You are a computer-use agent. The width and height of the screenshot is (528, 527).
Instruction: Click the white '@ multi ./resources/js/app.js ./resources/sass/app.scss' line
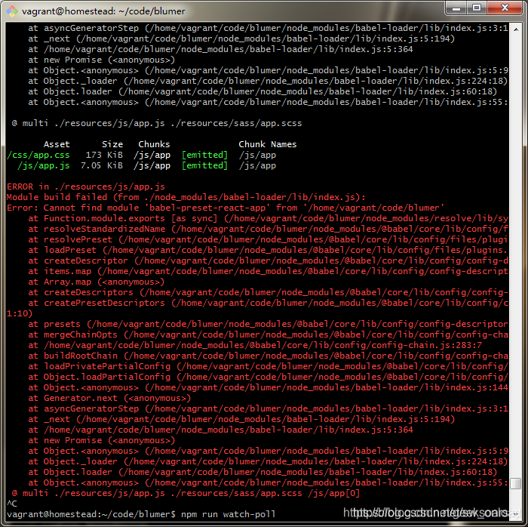tap(157, 123)
